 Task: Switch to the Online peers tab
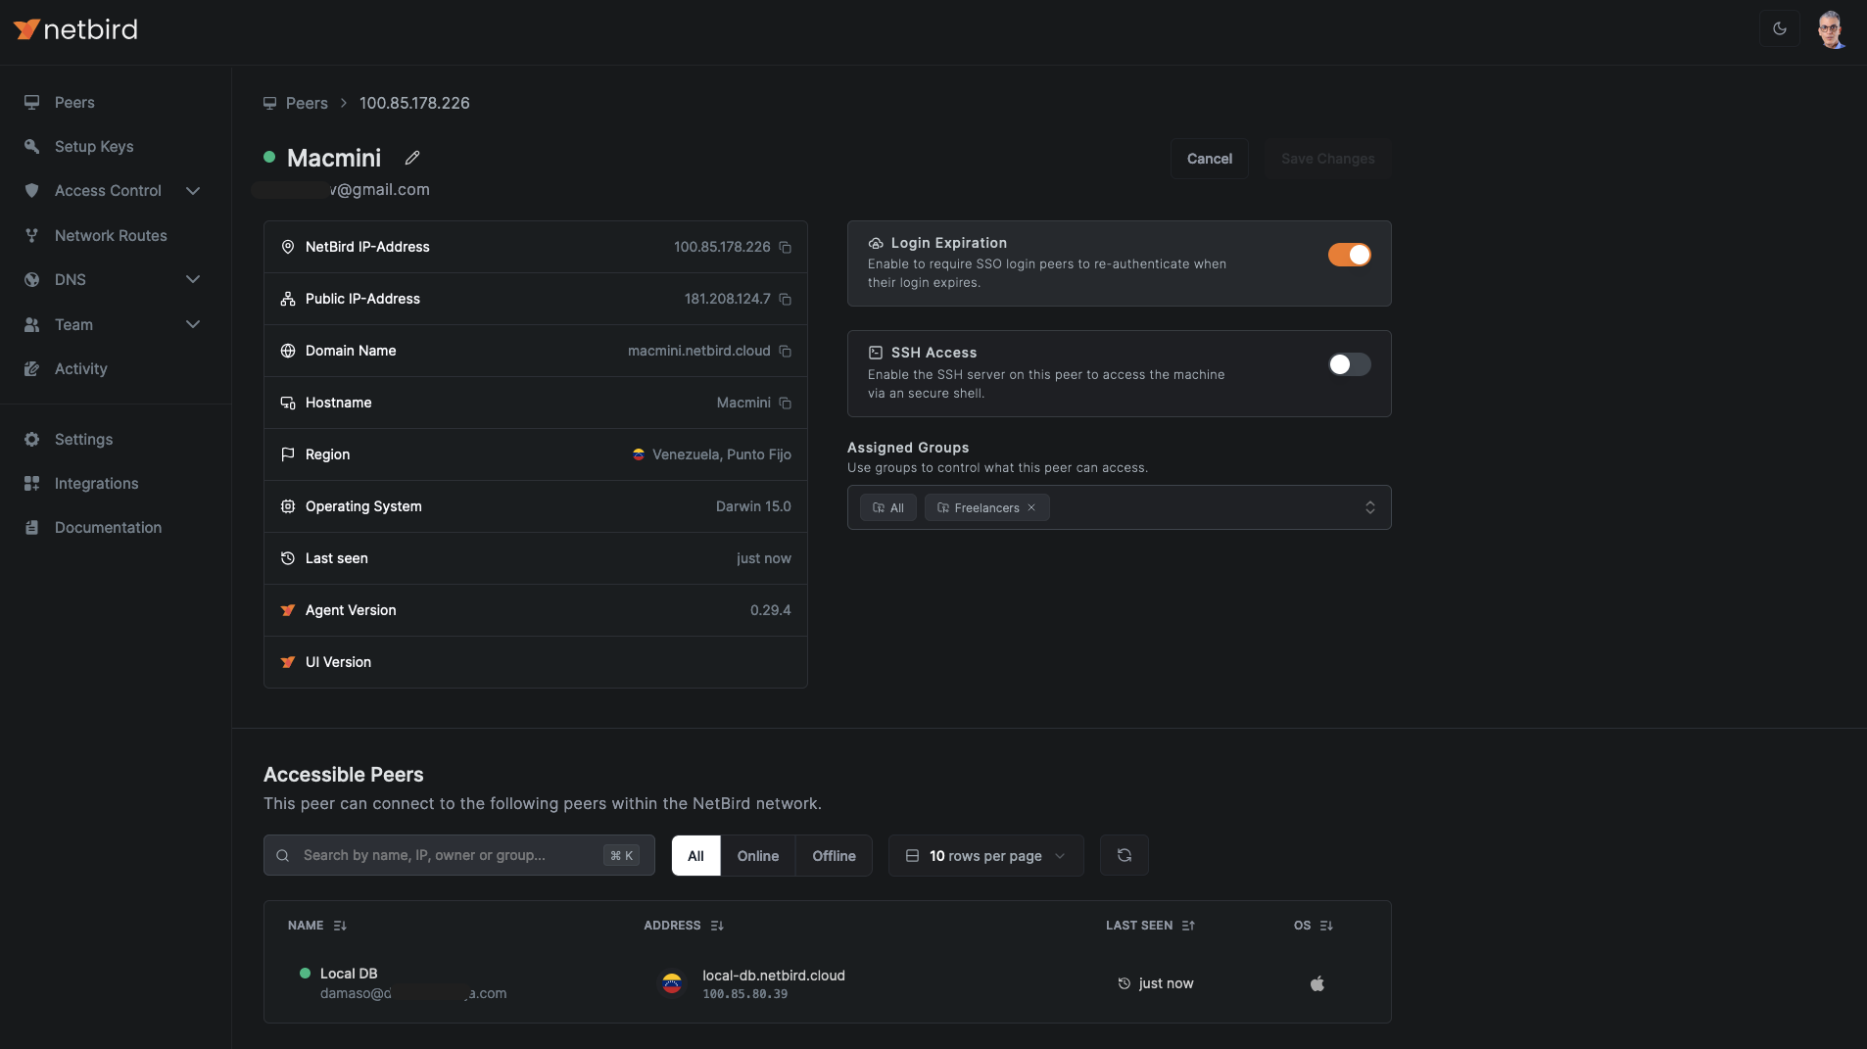pos(757,855)
